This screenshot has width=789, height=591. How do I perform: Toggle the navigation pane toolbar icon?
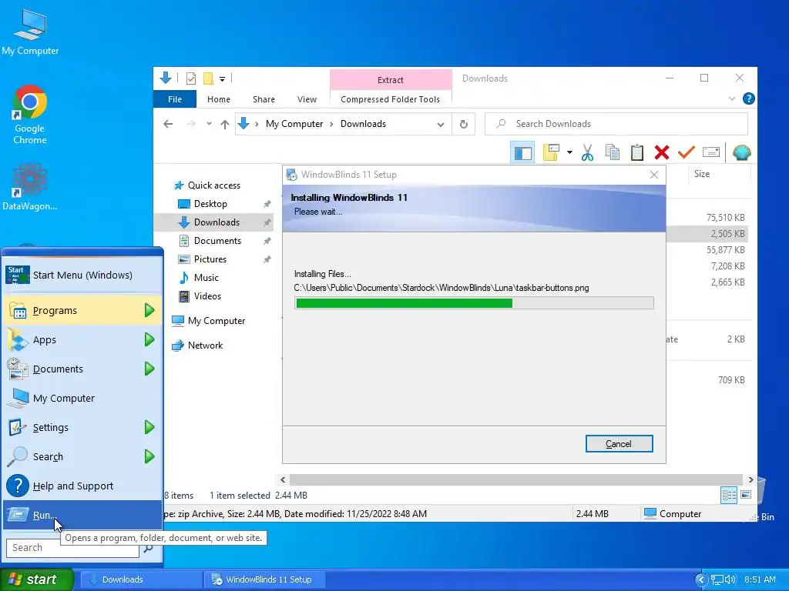click(x=523, y=152)
